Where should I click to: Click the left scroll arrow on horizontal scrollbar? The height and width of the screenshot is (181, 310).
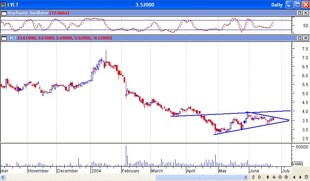[3, 177]
